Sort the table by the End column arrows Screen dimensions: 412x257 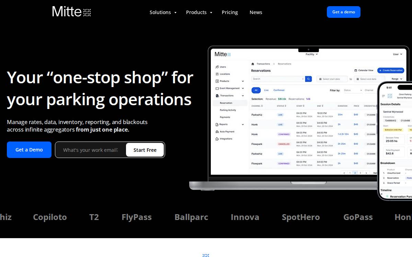coord(322,106)
